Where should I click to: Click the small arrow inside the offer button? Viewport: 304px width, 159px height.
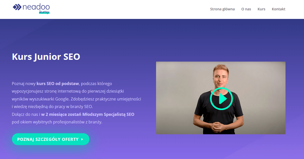pyautogui.click(x=82, y=139)
